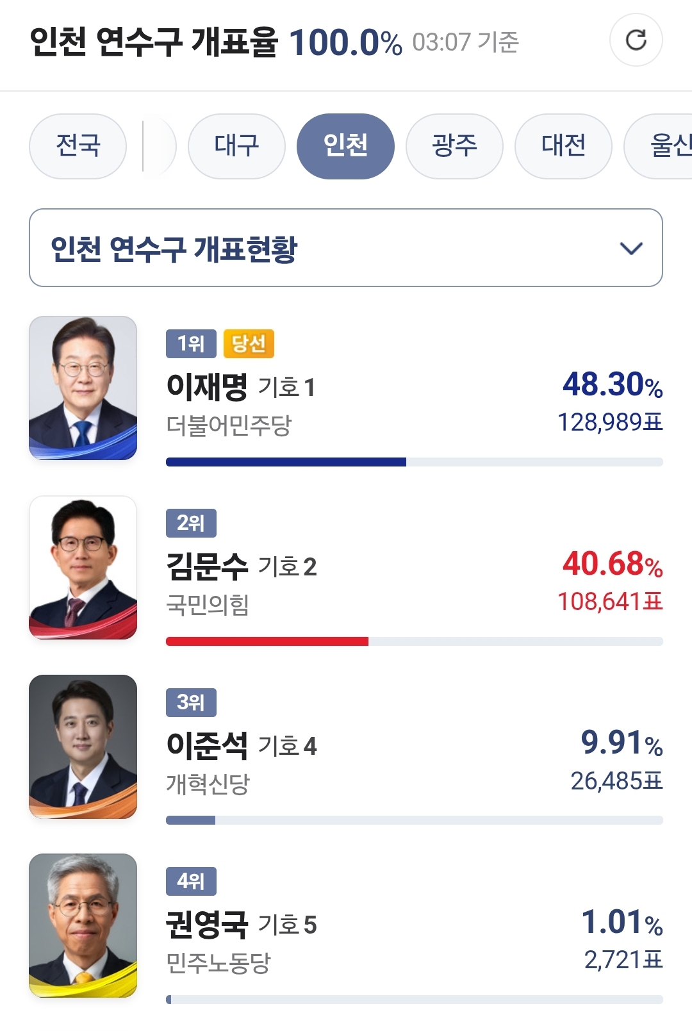This screenshot has width=692, height=1031.
Task: Open 권영국 candidate photo
Action: (83, 925)
